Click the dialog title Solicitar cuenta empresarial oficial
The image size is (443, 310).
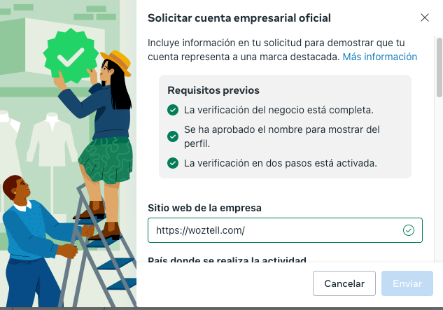239,18
